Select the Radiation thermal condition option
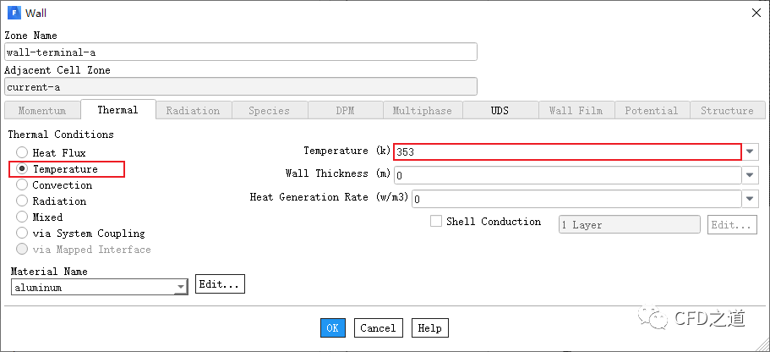 [x=22, y=201]
